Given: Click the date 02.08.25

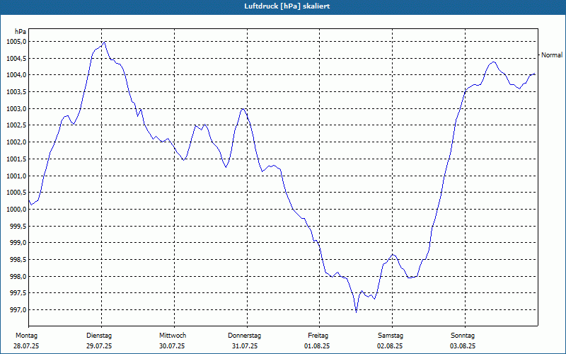Looking at the screenshot, I should [390, 346].
